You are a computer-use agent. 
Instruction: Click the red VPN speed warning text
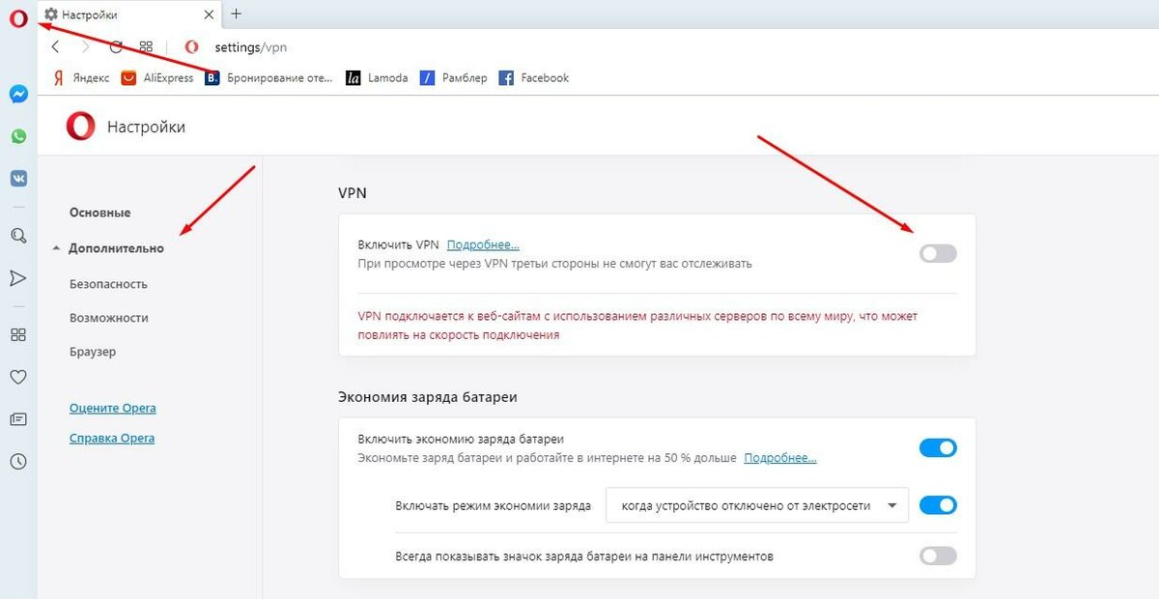637,326
